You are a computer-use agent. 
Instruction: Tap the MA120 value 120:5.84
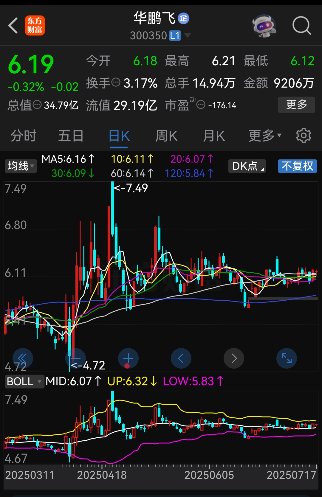click(189, 173)
